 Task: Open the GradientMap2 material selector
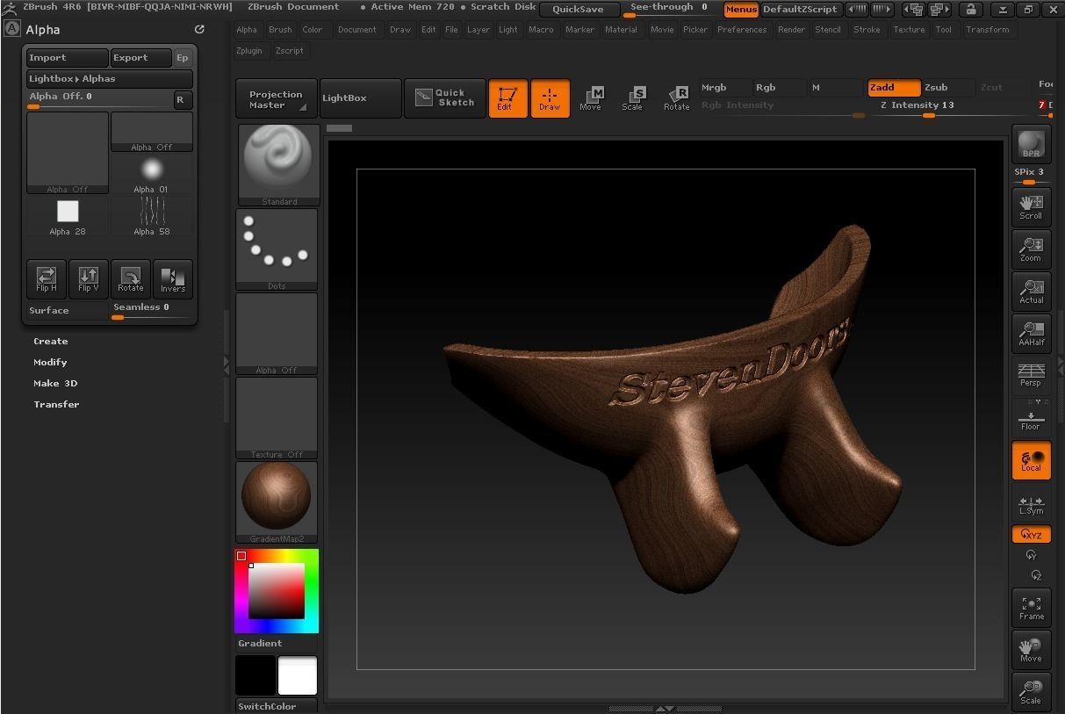[x=277, y=502]
